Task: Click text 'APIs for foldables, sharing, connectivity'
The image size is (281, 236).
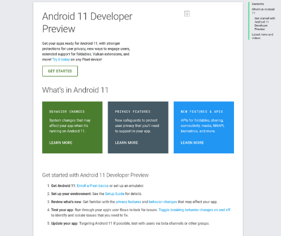Action: point(202,123)
